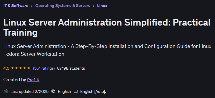Click the English language text beside globe
Viewport: 215px width, 98px height.
click(x=64, y=92)
